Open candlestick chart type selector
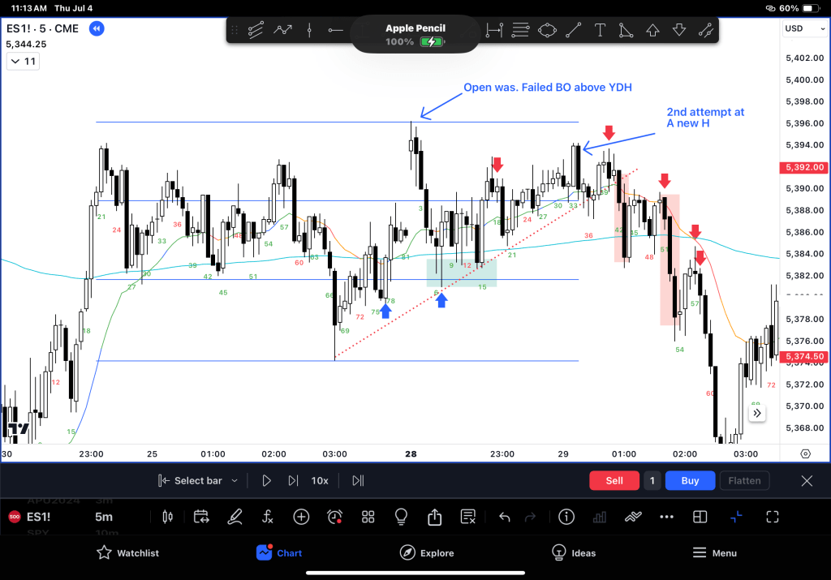This screenshot has height=580, width=831. pos(169,517)
